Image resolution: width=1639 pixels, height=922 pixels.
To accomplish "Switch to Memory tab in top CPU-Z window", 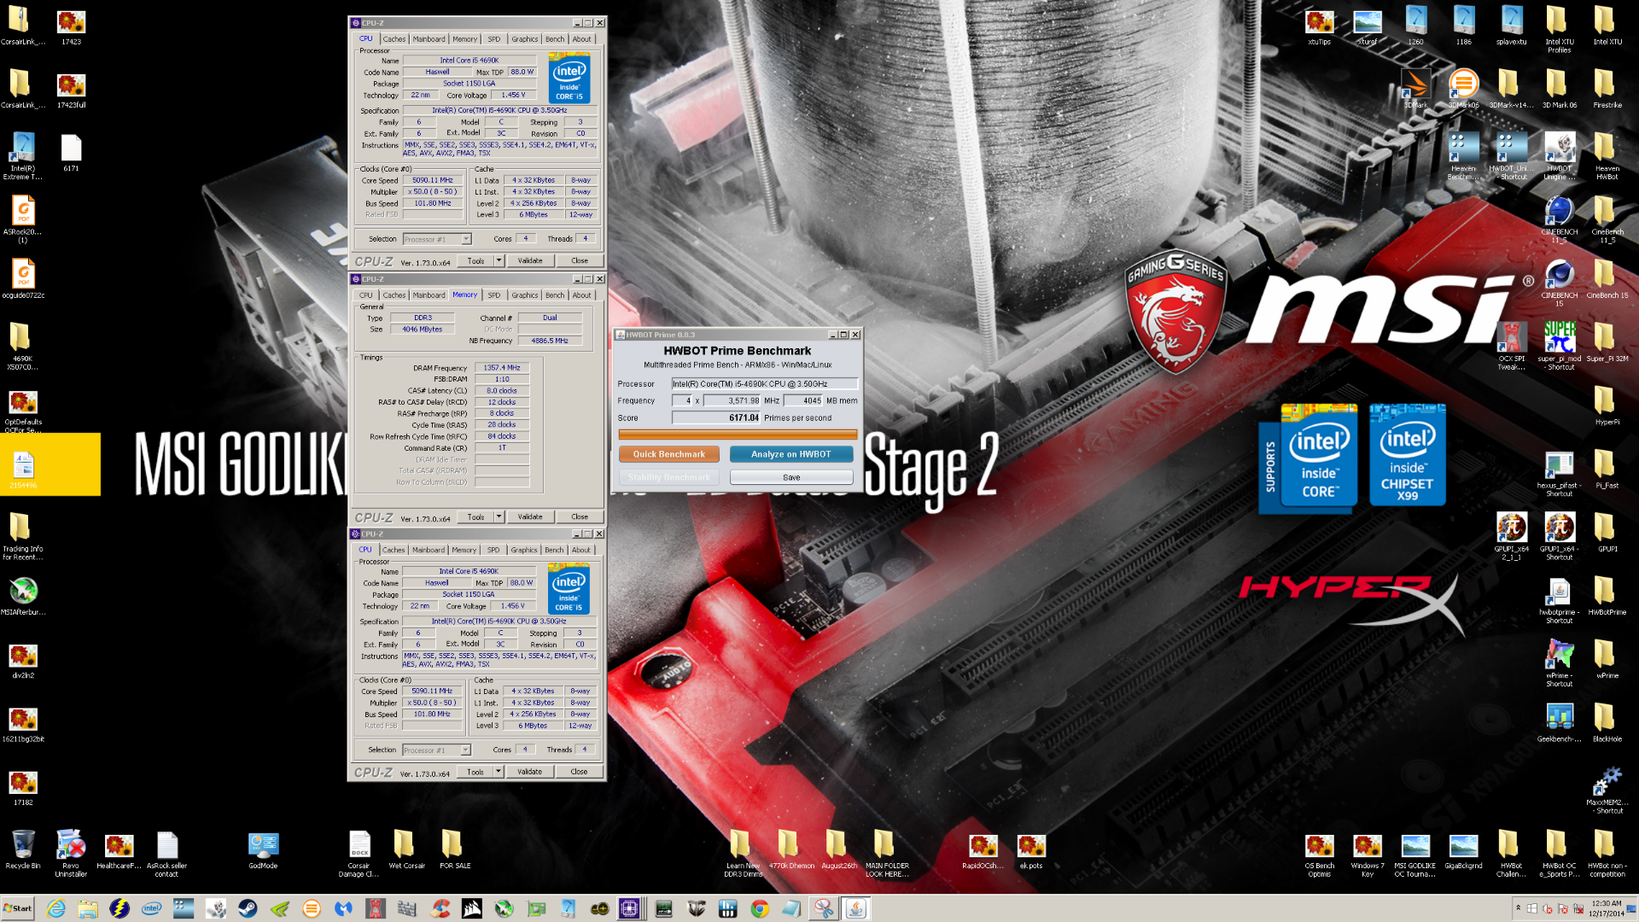I will pos(464,39).
